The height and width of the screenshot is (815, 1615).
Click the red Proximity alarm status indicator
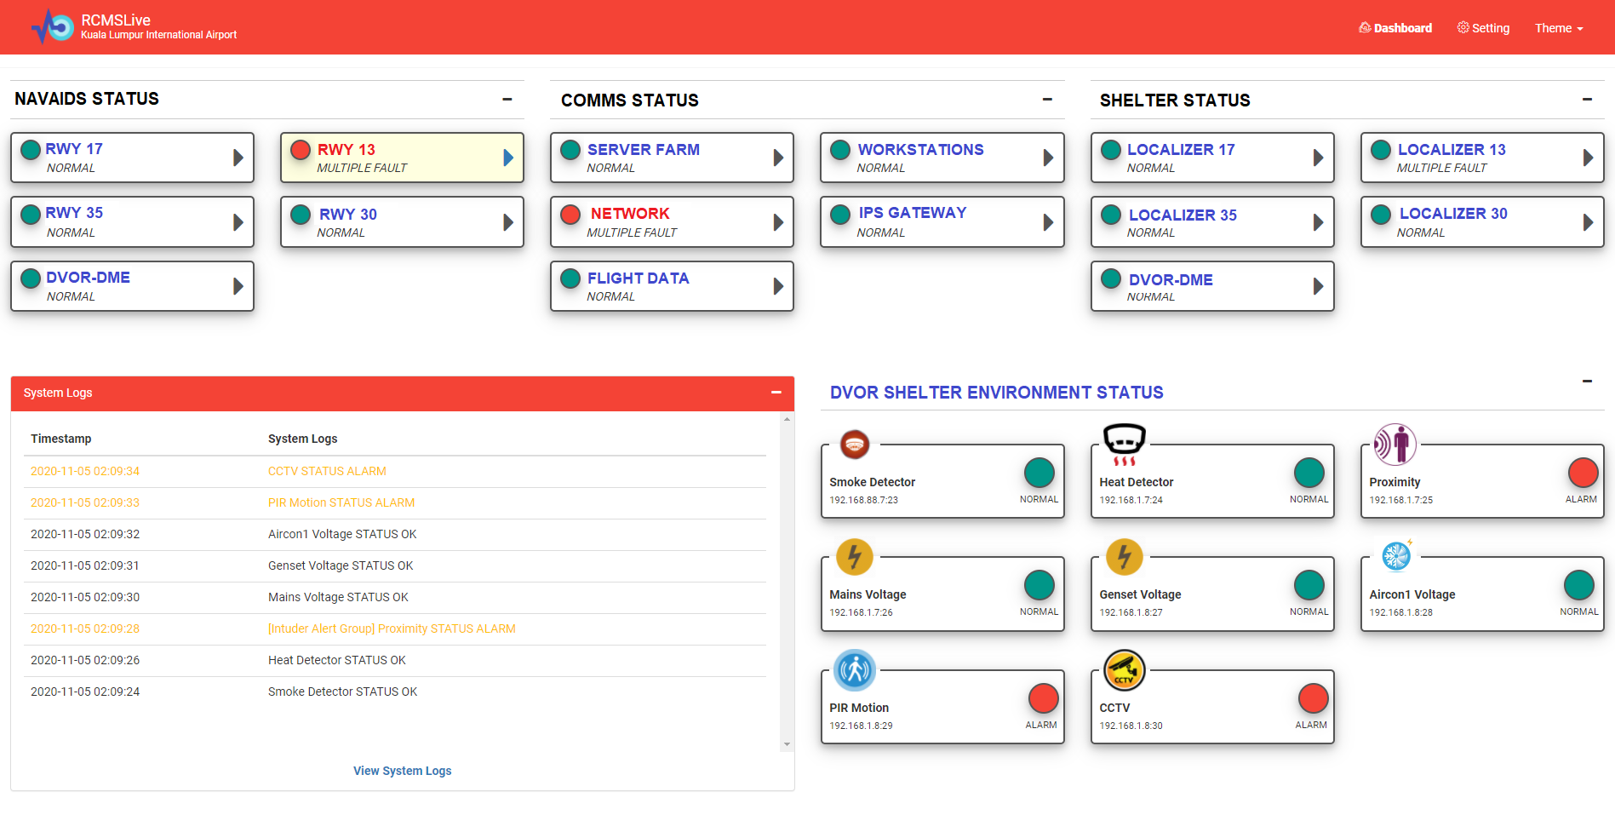pyautogui.click(x=1583, y=473)
